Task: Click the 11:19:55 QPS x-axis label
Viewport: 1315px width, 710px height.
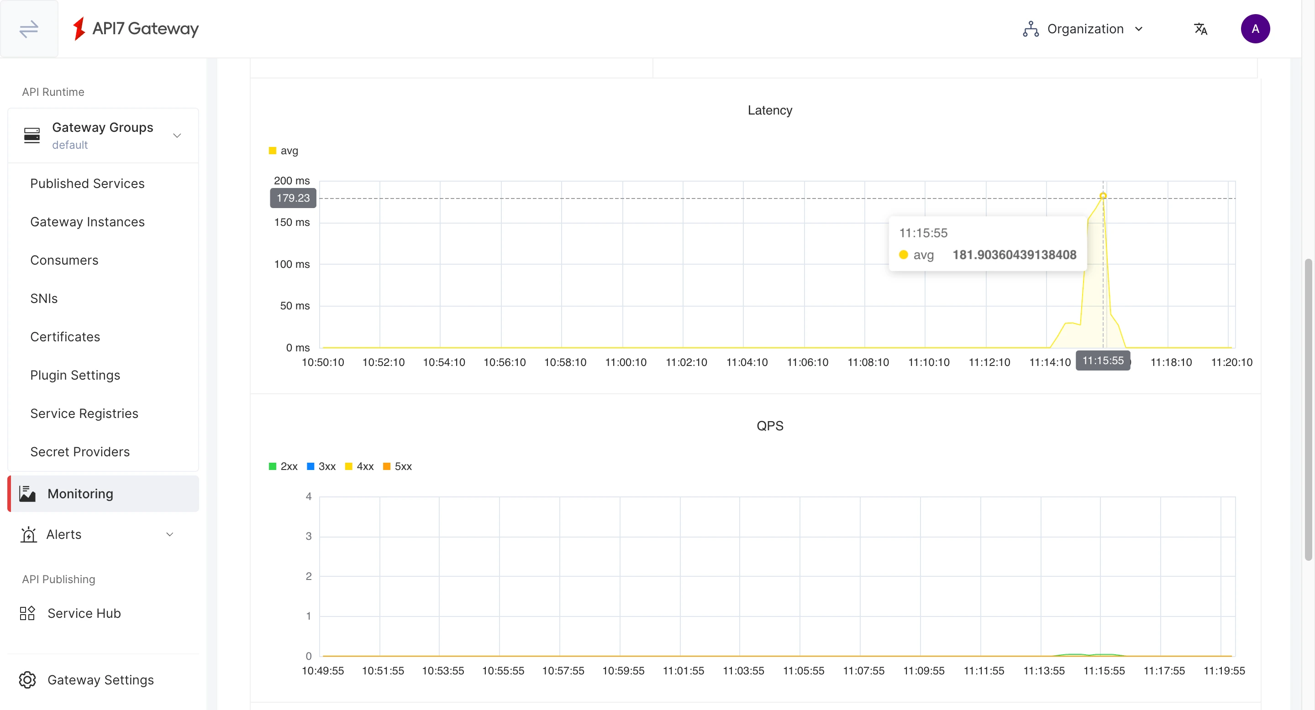Action: 1224,671
